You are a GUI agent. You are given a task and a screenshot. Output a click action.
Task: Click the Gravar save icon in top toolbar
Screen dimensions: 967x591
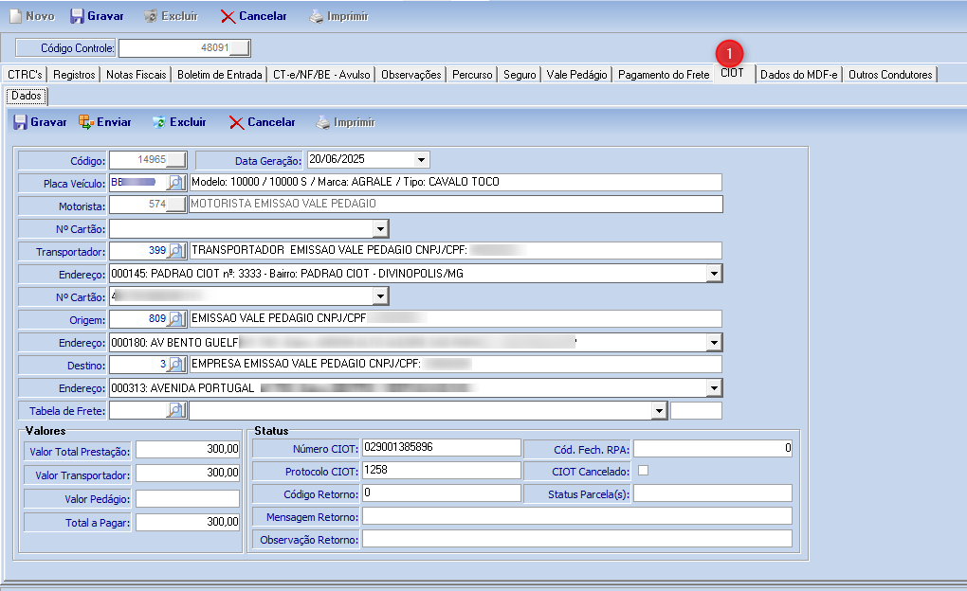[78, 17]
